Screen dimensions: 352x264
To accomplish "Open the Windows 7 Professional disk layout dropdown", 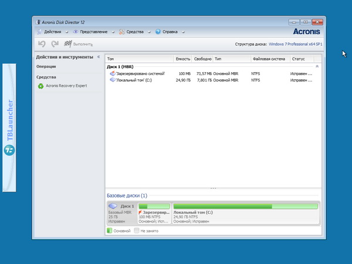I will [x=296, y=44].
